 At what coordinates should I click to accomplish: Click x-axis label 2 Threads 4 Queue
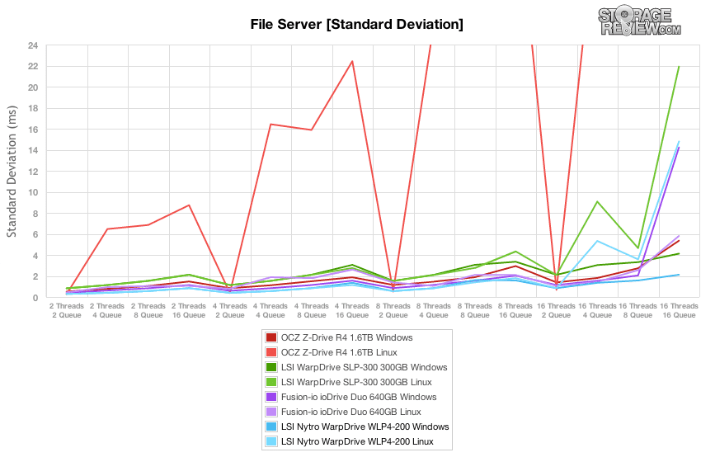click(107, 310)
